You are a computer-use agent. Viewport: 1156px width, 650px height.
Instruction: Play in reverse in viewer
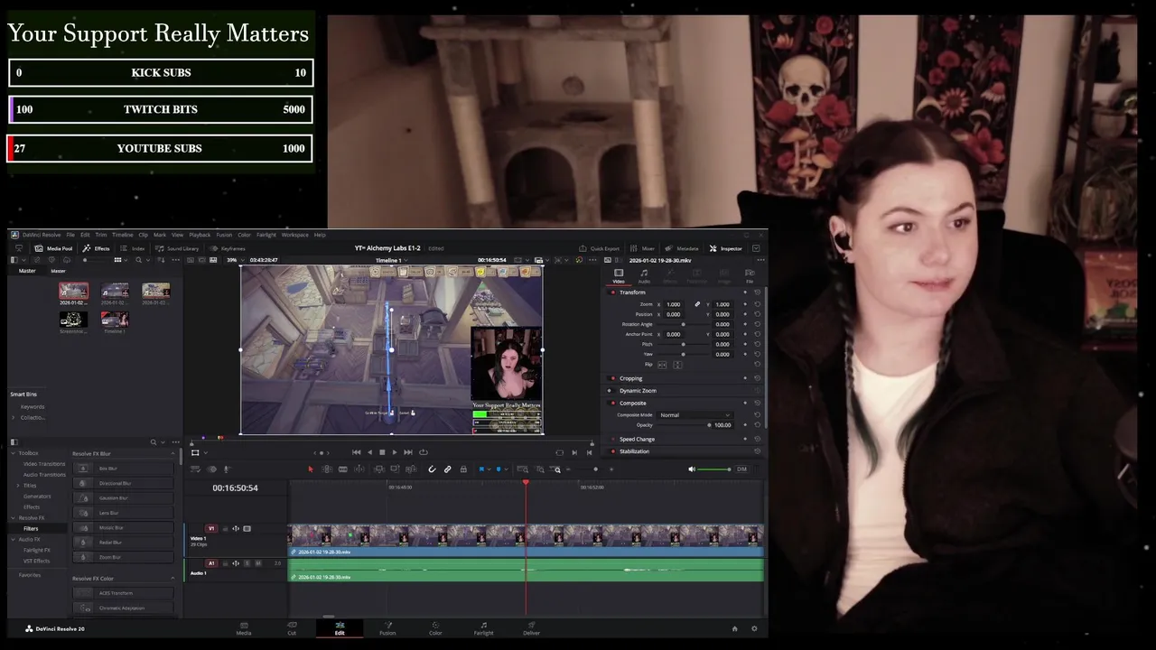coord(368,452)
